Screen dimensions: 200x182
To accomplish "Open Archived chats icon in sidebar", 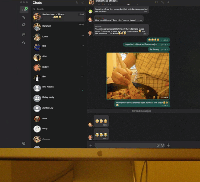I will (24, 35).
